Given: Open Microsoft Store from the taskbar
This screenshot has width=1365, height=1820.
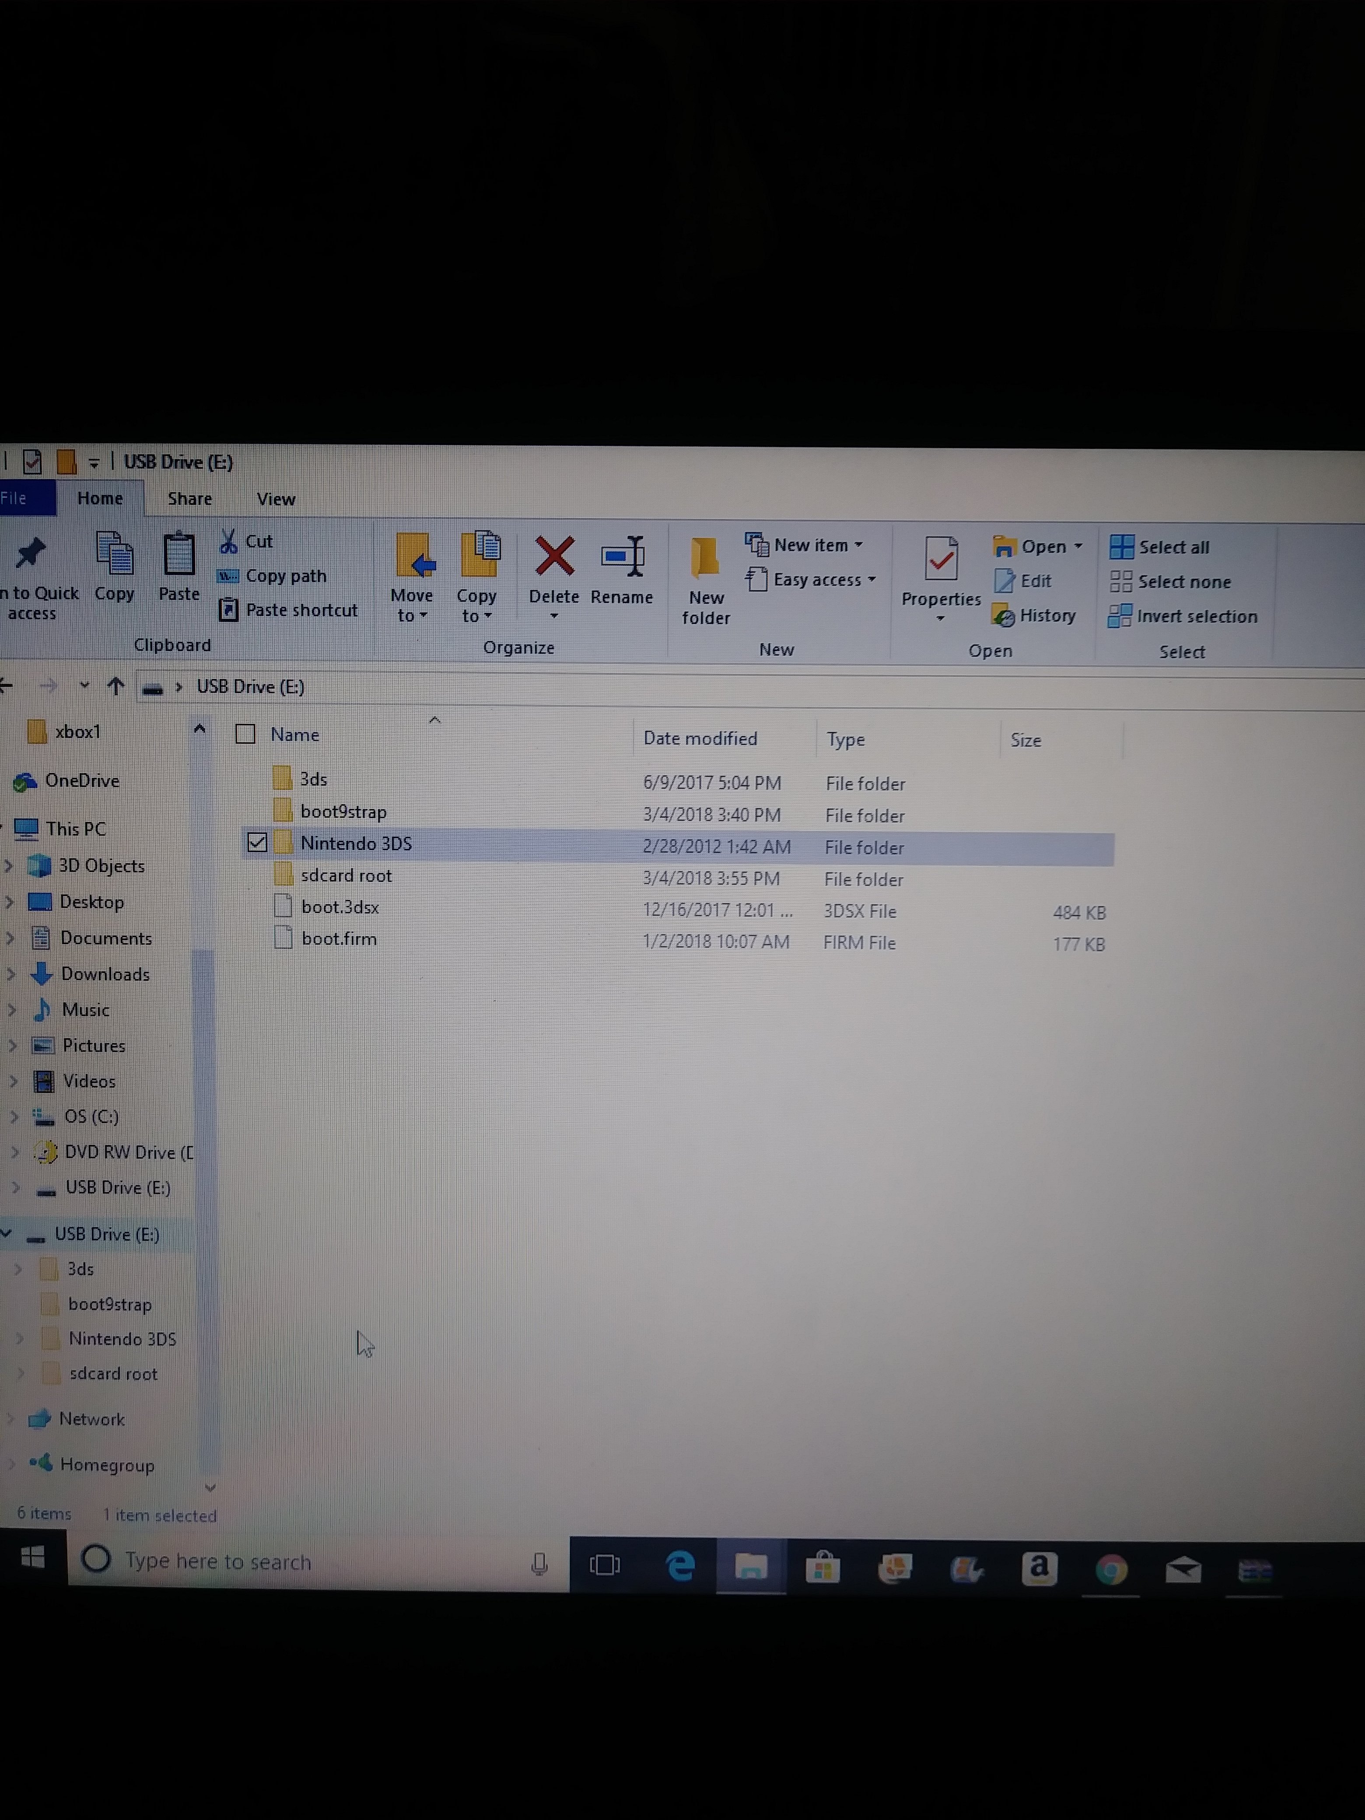Looking at the screenshot, I should [822, 1567].
